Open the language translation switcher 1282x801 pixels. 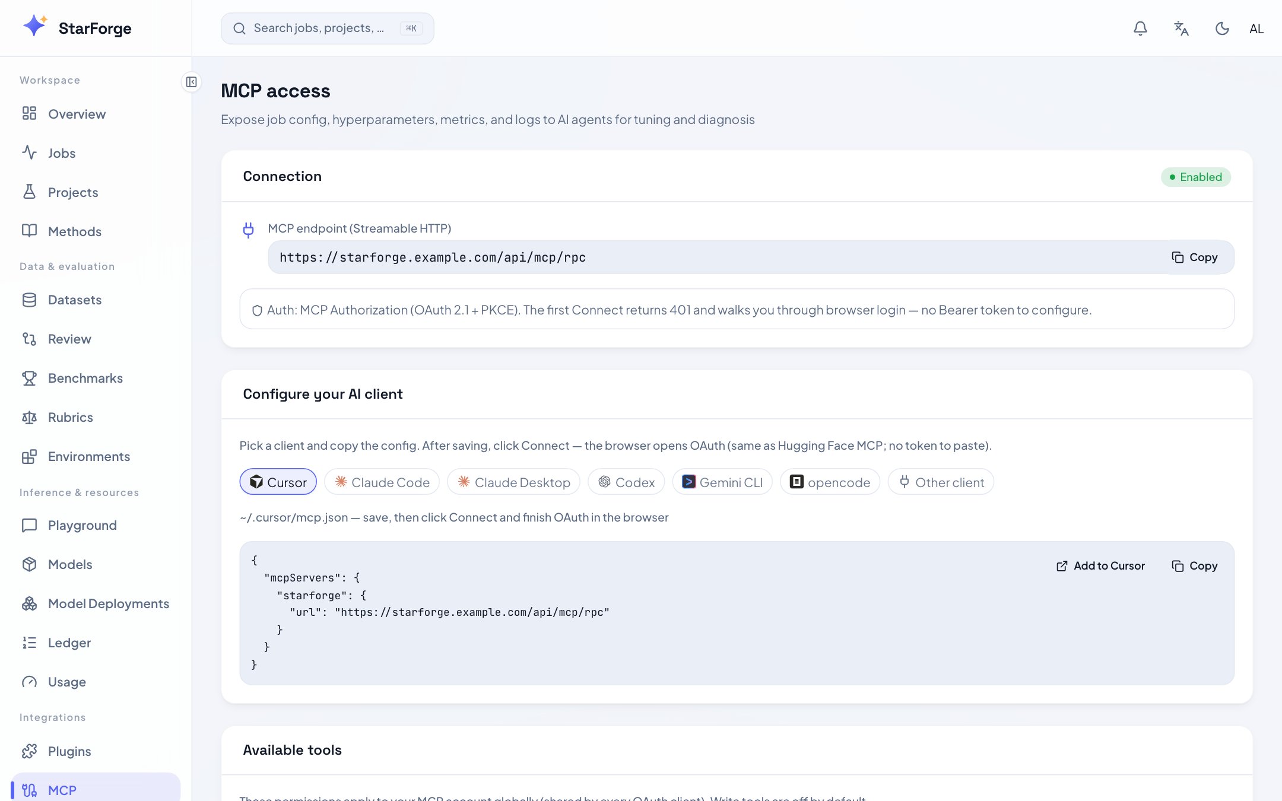[x=1181, y=28]
